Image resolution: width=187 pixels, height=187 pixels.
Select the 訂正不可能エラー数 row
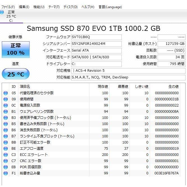tap(91, 142)
